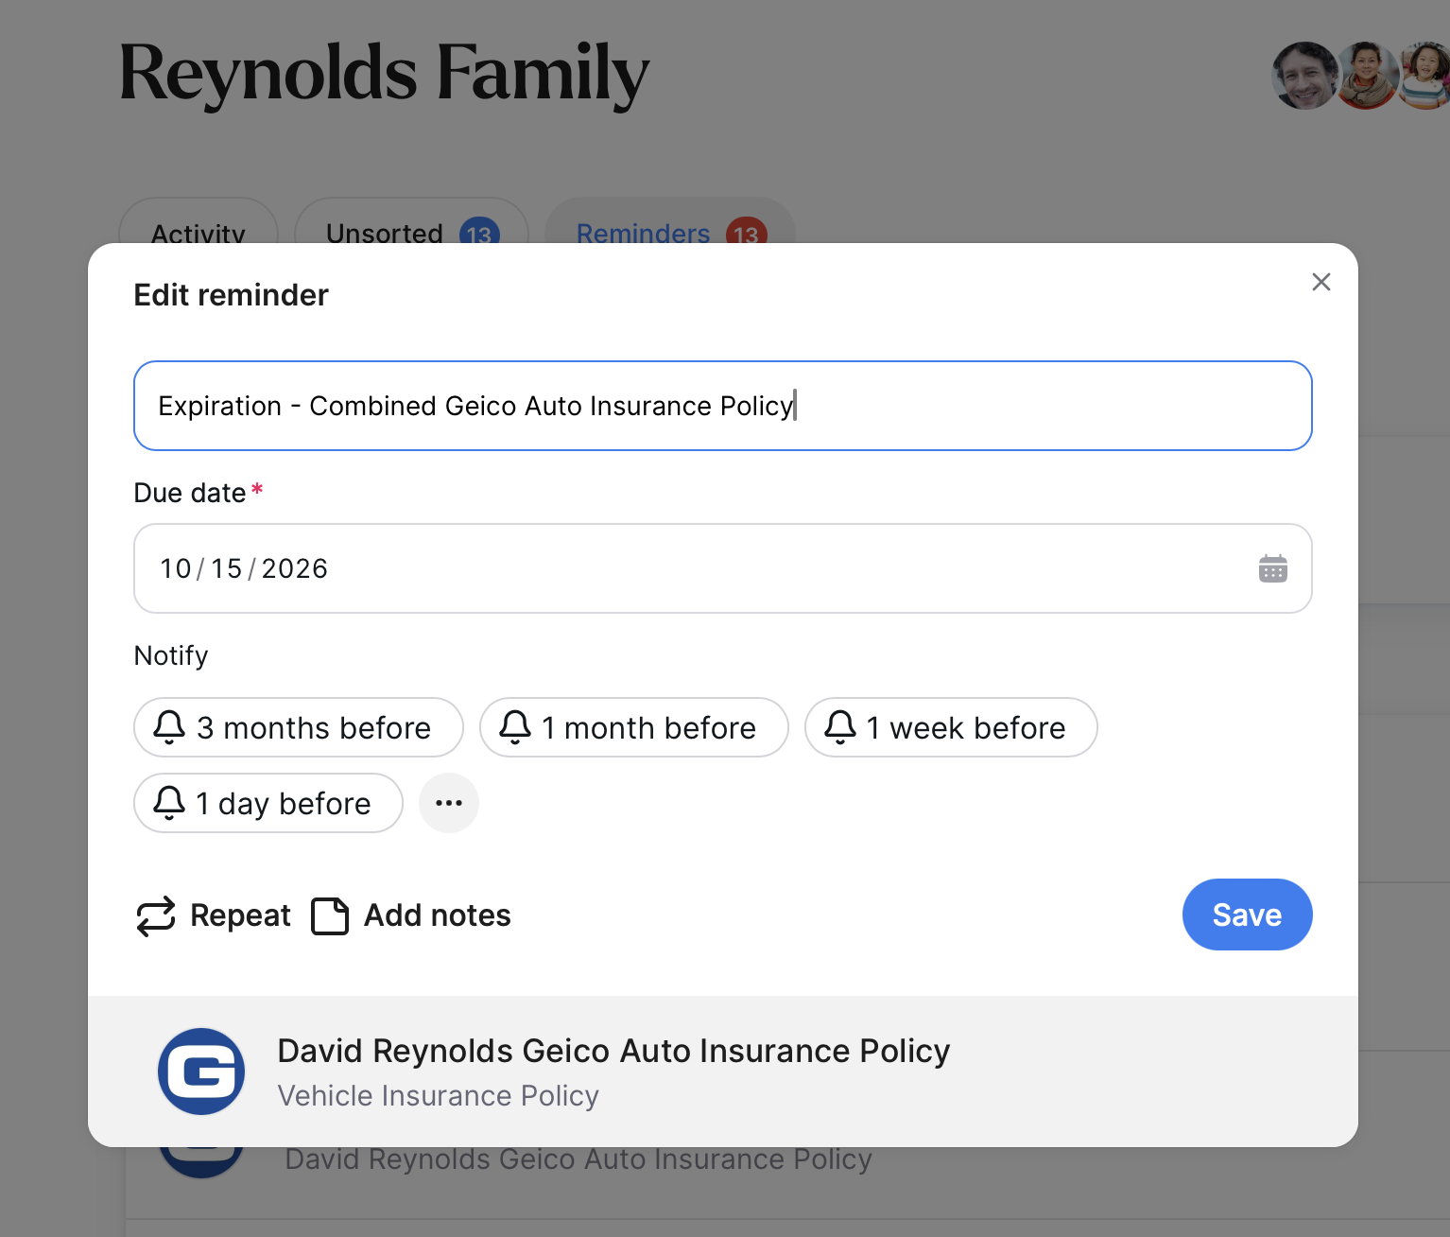Viewport: 1450px width, 1237px height.
Task: Open the Geico policy logo icon
Action: point(201,1071)
